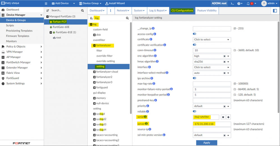Click Add Device button
This screenshot has height=146, width=280.
pyautogui.click(x=60, y=3)
